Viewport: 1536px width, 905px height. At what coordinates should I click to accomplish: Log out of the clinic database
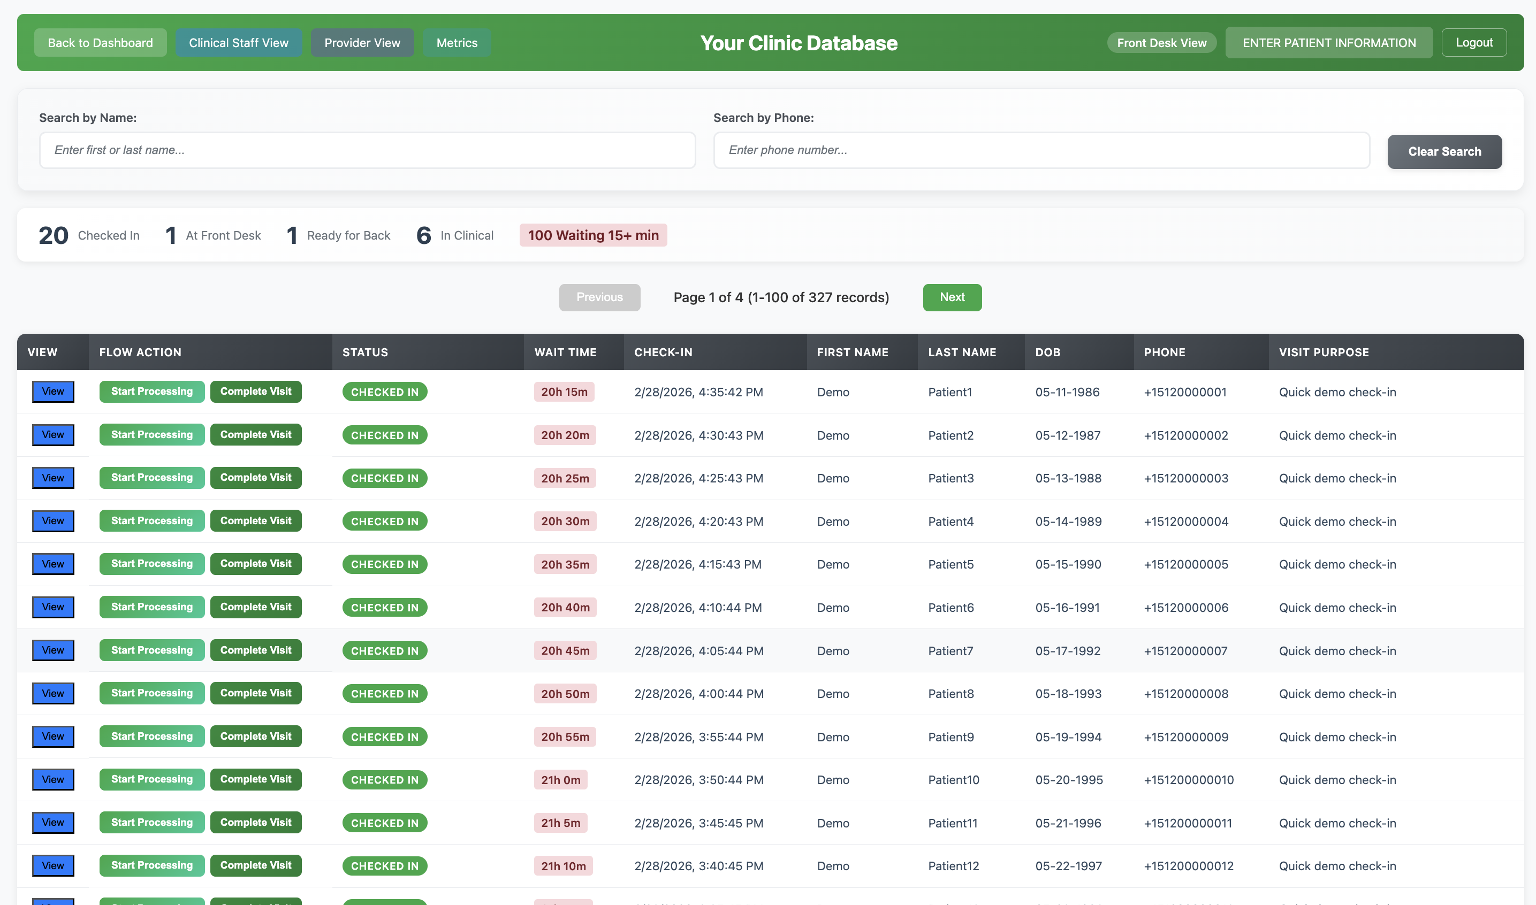(x=1474, y=42)
